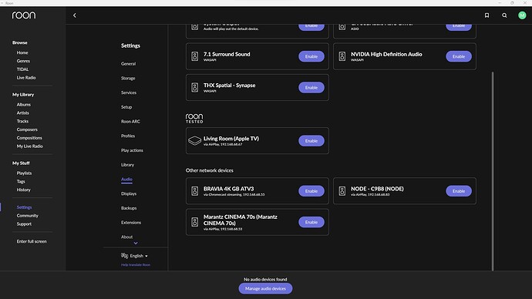Viewport: 532px width, 299px height.
Task: Click the Roon logo in the sidebar
Action: [24, 15]
